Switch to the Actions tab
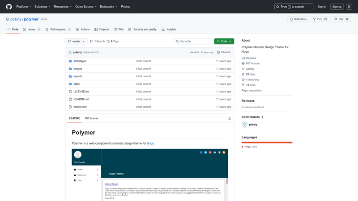The image size is (358, 201). coord(83,29)
